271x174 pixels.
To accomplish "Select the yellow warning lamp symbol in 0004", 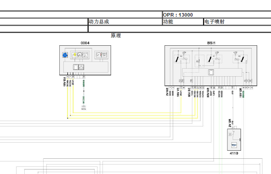I will [74, 55].
